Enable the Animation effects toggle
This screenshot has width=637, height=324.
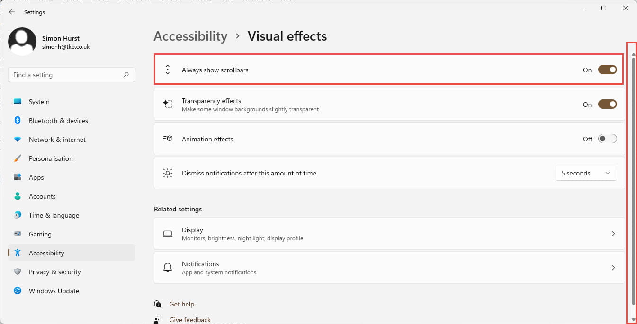pos(607,139)
